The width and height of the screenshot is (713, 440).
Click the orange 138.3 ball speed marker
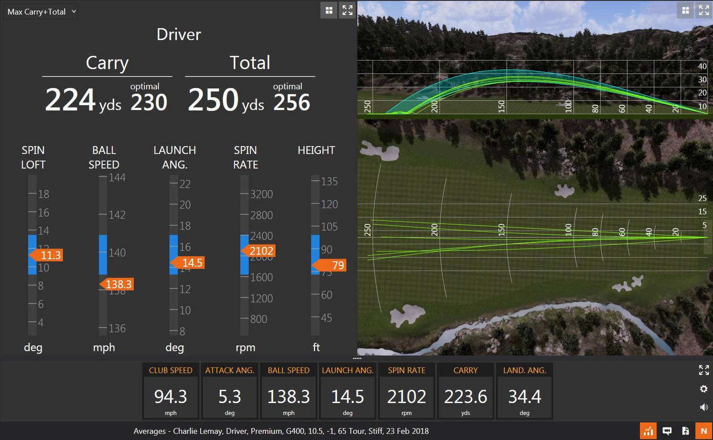pos(118,284)
